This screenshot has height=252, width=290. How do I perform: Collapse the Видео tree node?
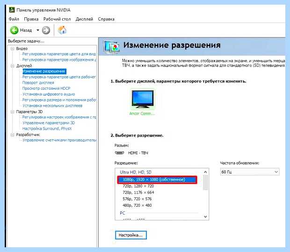coord(12,49)
